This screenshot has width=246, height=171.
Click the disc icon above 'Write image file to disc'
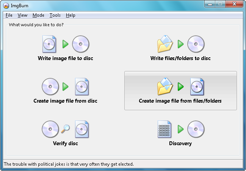pyautogui.click(x=81, y=44)
